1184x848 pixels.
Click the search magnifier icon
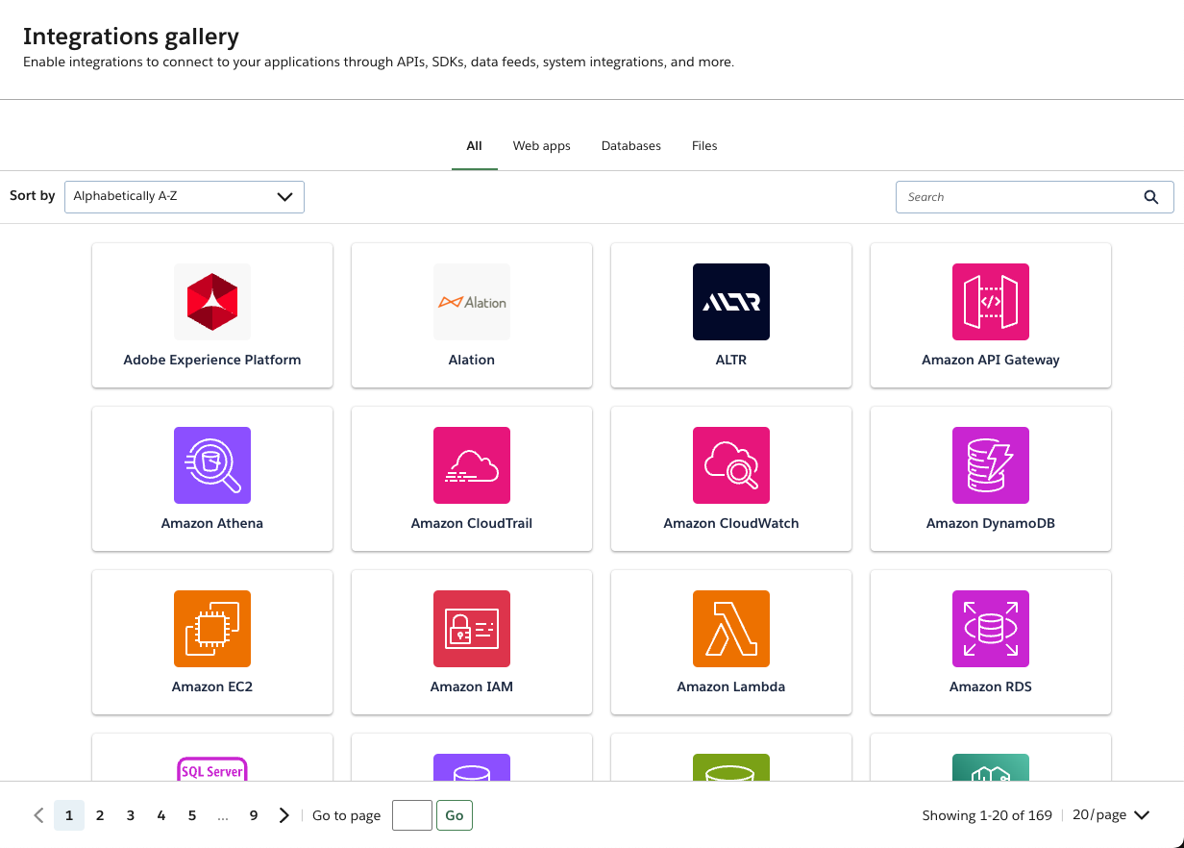point(1150,196)
